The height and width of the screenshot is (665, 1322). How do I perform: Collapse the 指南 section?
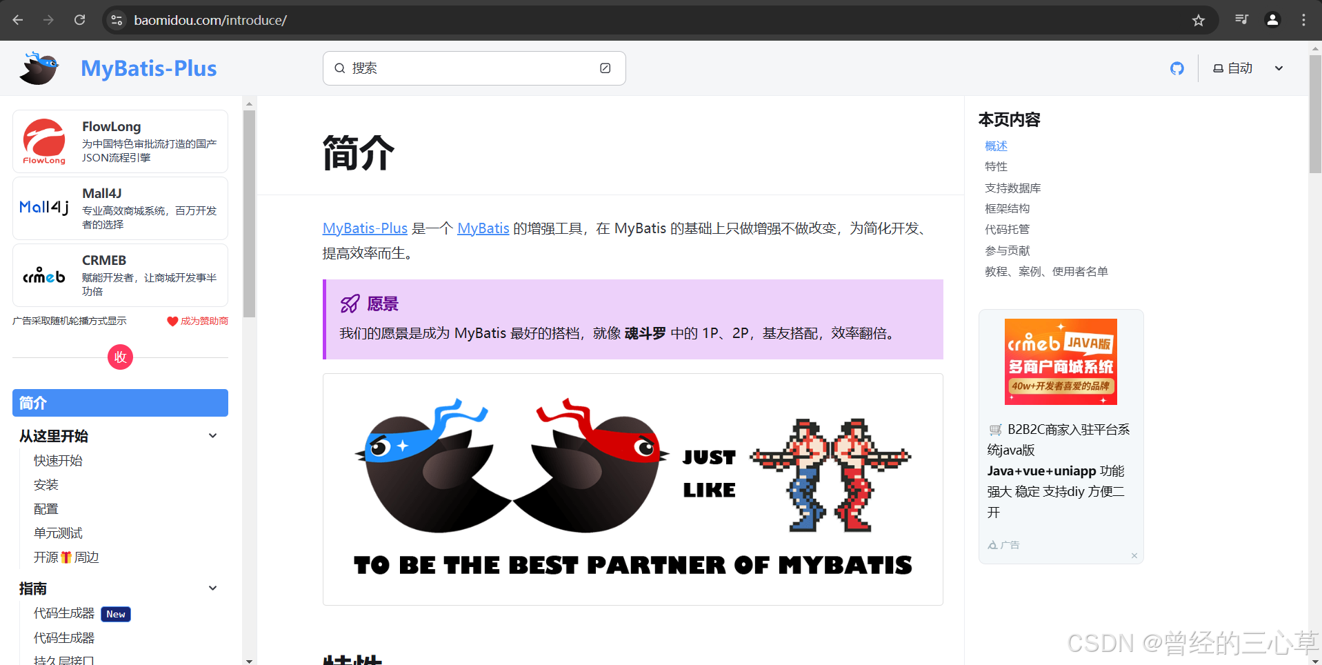tap(213, 588)
